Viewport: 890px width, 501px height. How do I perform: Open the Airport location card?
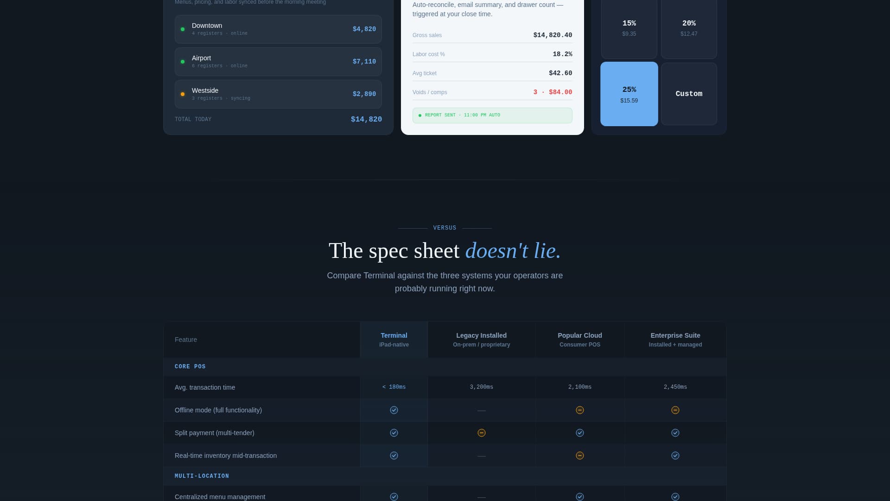278,62
